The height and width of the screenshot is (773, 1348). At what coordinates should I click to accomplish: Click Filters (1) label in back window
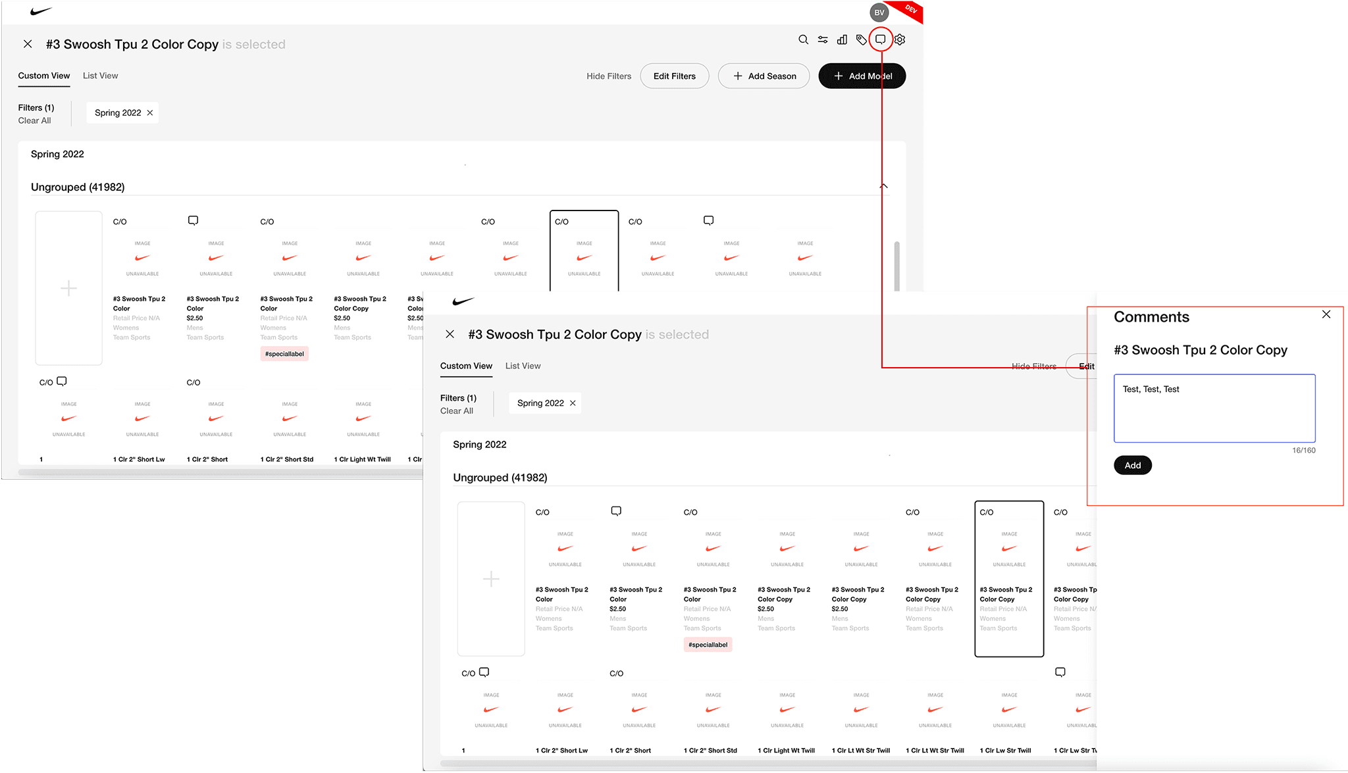coord(36,107)
